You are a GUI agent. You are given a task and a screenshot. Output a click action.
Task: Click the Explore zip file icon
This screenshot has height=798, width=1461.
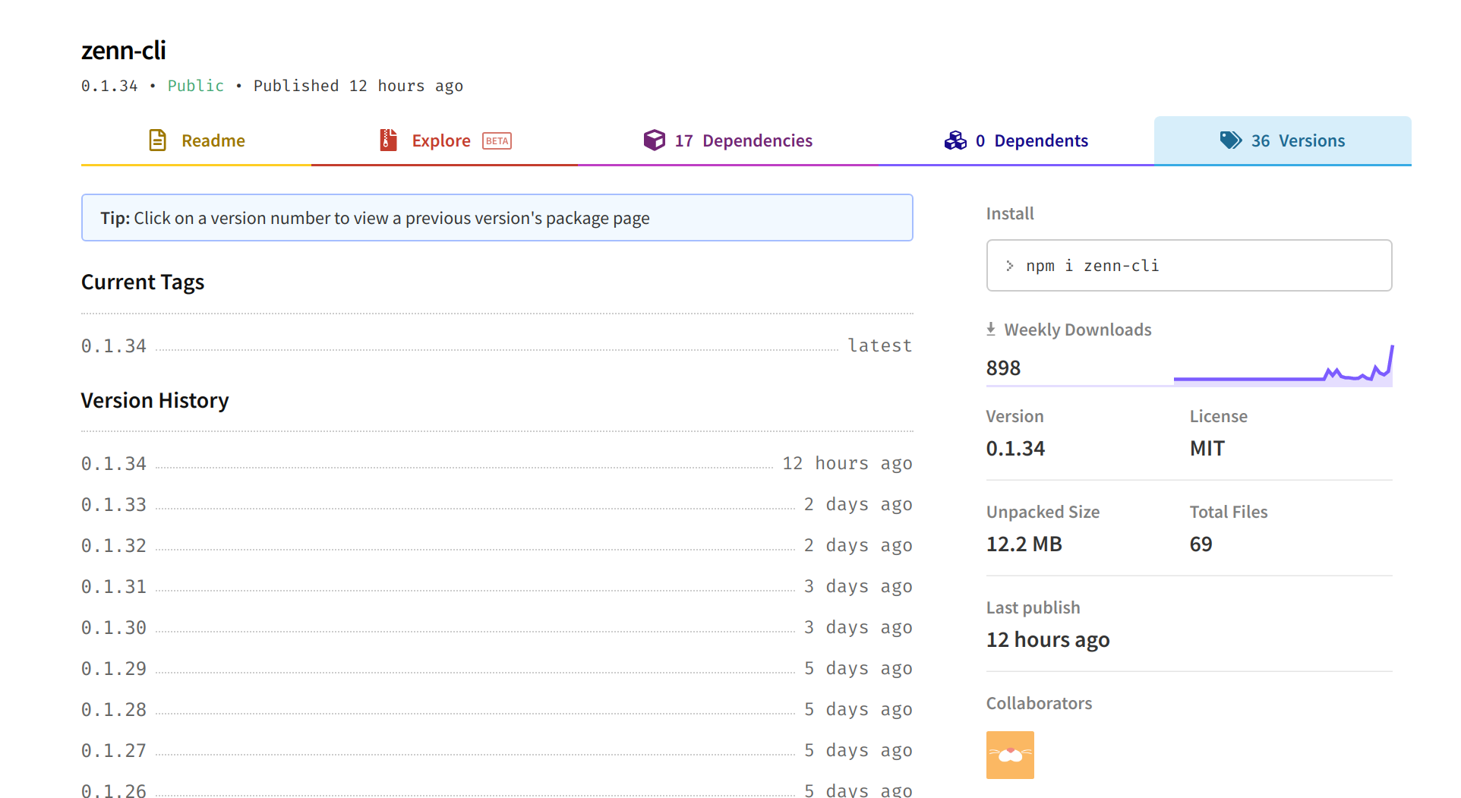click(x=388, y=140)
